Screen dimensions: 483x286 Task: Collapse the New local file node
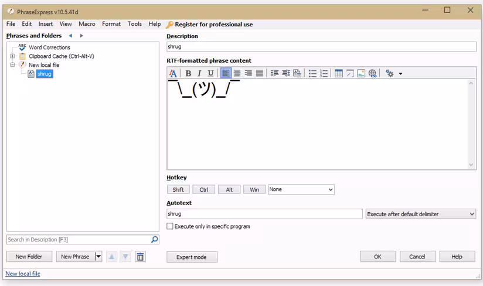pyautogui.click(x=12, y=64)
